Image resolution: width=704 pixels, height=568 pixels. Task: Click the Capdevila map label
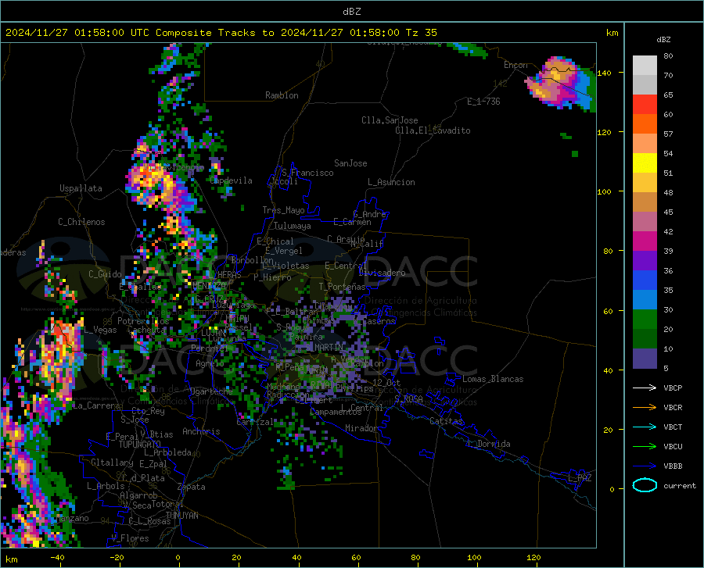click(x=232, y=180)
